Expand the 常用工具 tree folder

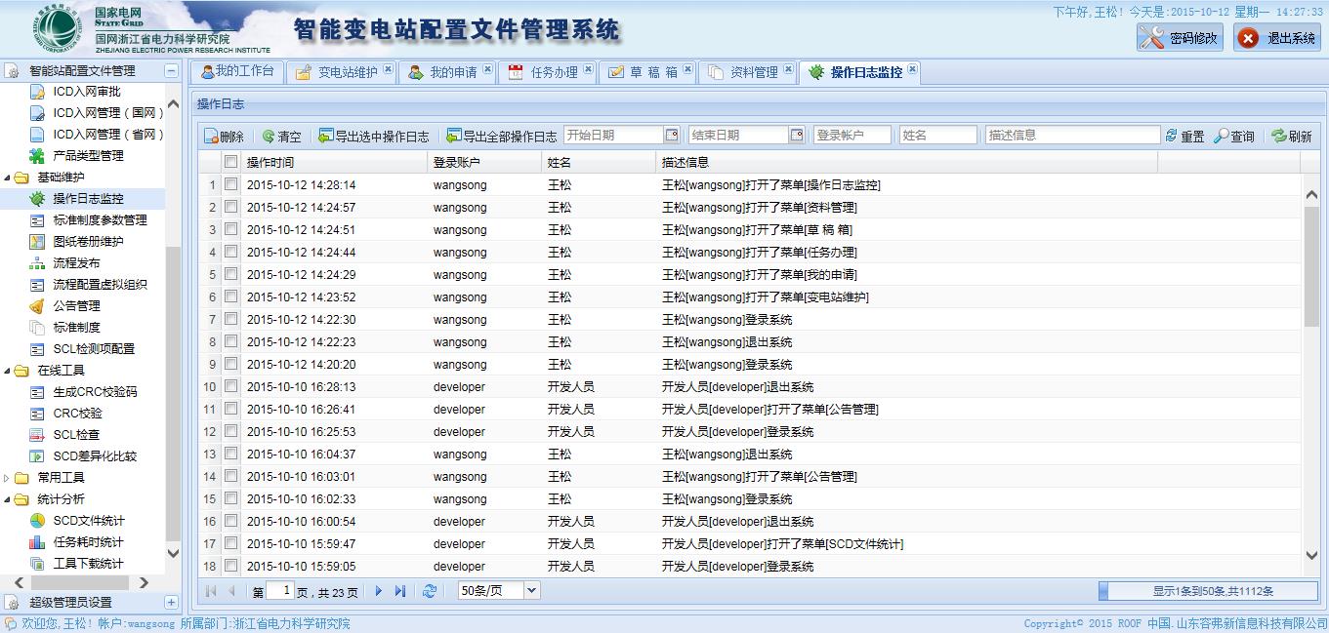tap(9, 478)
